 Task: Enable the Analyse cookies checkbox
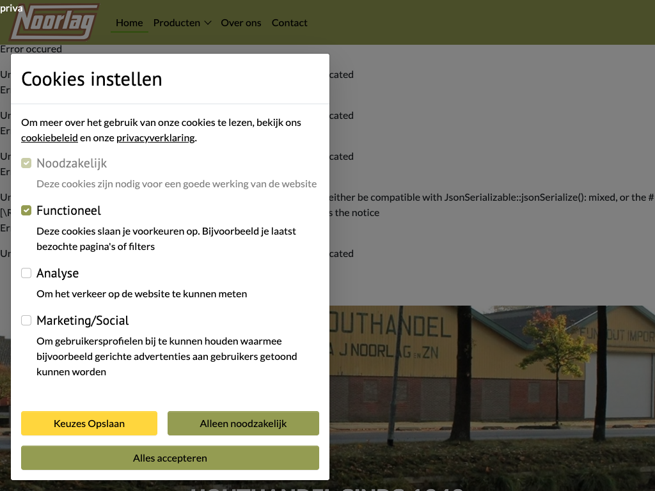coord(26,274)
